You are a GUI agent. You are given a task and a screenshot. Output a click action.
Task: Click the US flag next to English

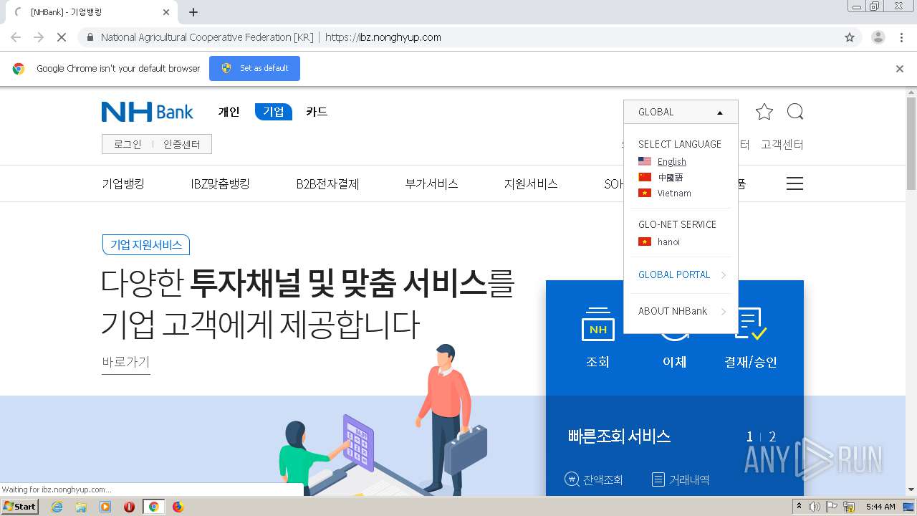[x=645, y=162]
